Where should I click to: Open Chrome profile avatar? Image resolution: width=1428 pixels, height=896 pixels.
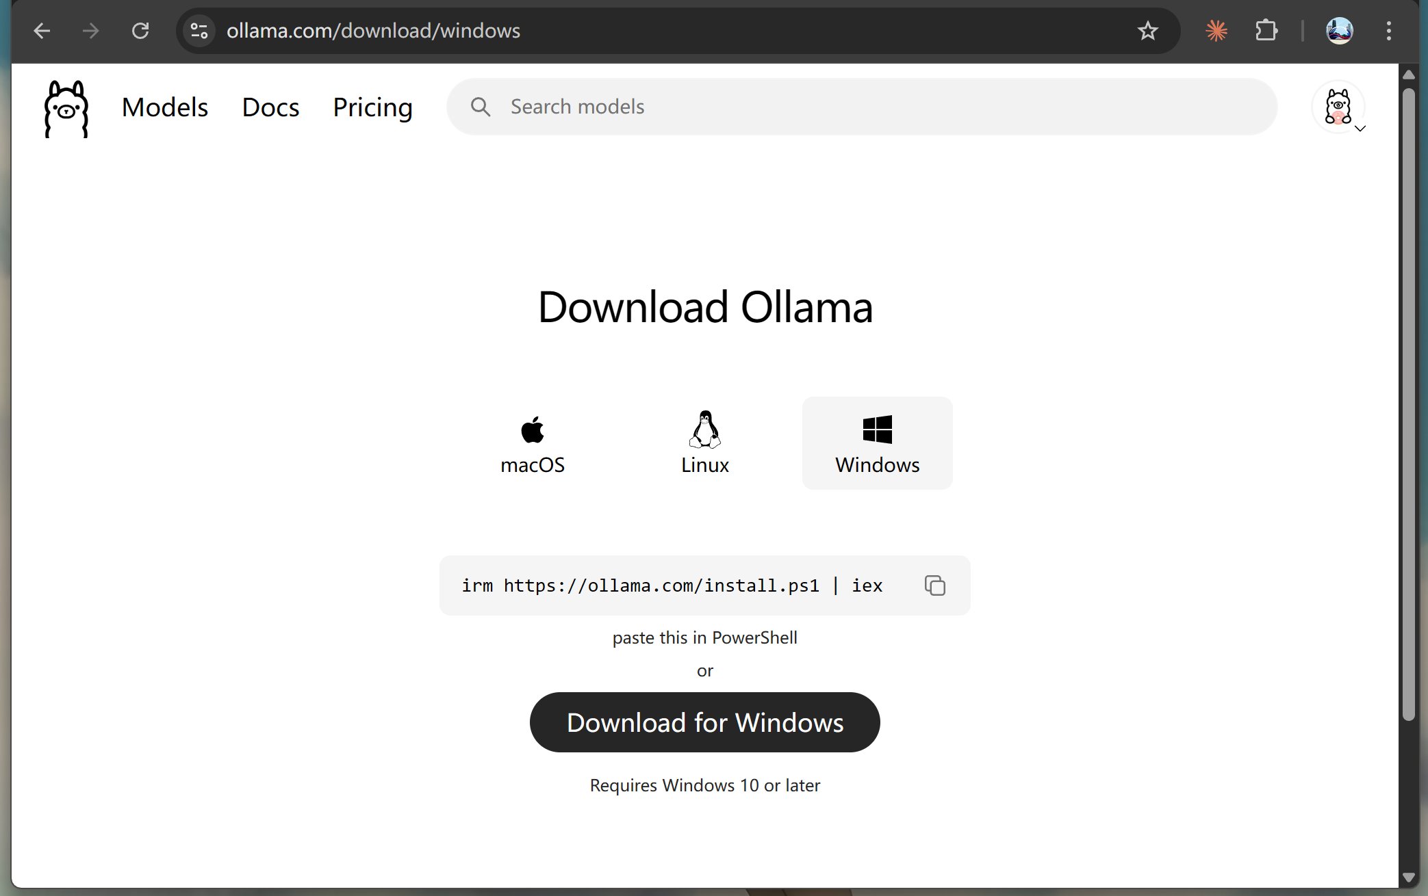pos(1339,31)
